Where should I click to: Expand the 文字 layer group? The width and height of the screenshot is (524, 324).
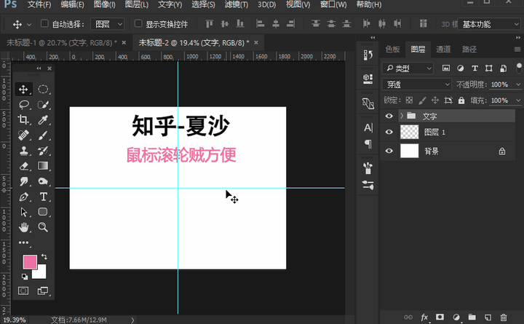(x=401, y=116)
